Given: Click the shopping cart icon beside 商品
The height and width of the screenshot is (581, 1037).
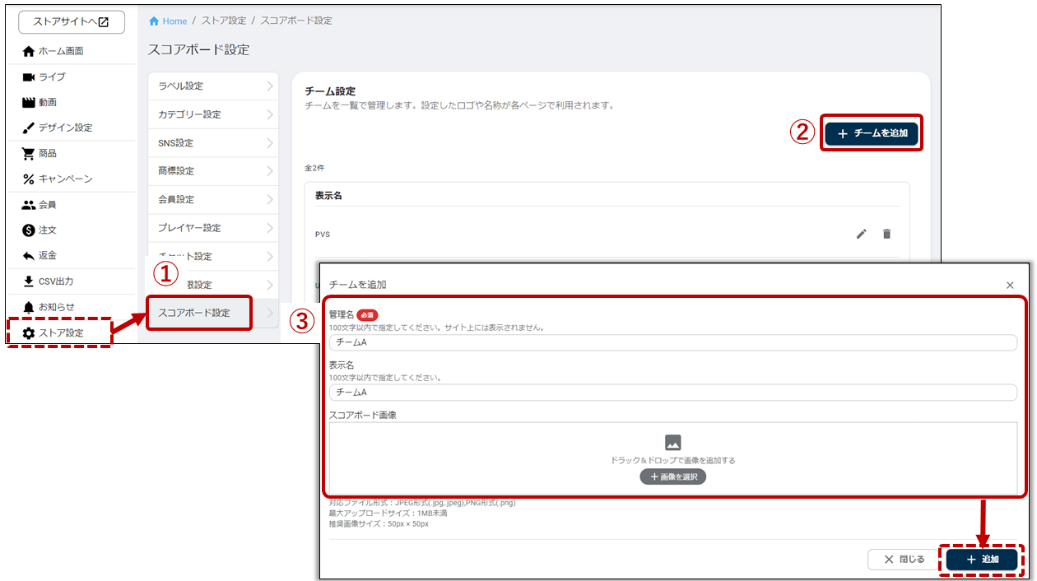Looking at the screenshot, I should click(29, 153).
